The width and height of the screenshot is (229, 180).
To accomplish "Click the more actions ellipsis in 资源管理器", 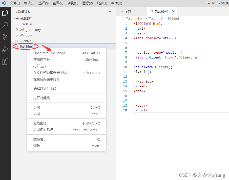I will pyautogui.click(x=111, y=11).
